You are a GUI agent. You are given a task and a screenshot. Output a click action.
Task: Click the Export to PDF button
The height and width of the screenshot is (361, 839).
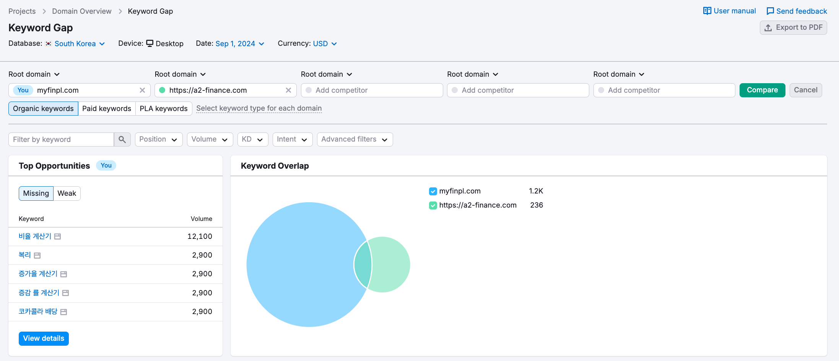[x=793, y=28]
